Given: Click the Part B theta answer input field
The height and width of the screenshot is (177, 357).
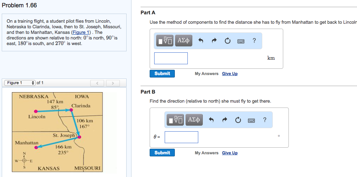Looking at the screenshot, I should click(x=181, y=137).
